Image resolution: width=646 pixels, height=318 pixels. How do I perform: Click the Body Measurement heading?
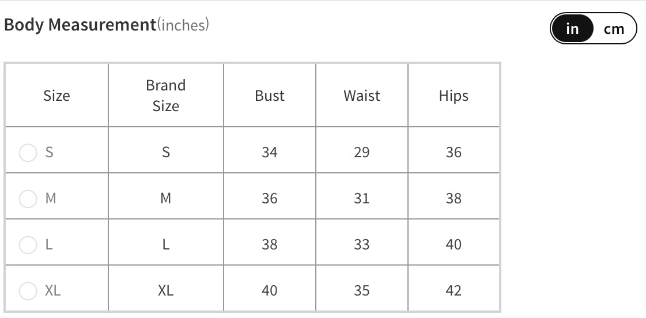(80, 25)
